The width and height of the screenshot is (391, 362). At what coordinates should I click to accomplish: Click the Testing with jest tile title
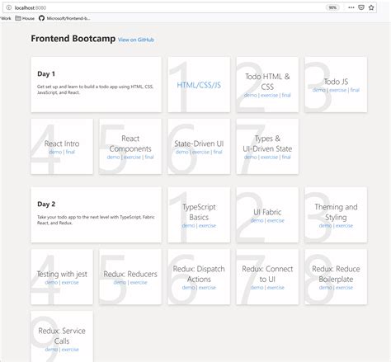click(62, 274)
